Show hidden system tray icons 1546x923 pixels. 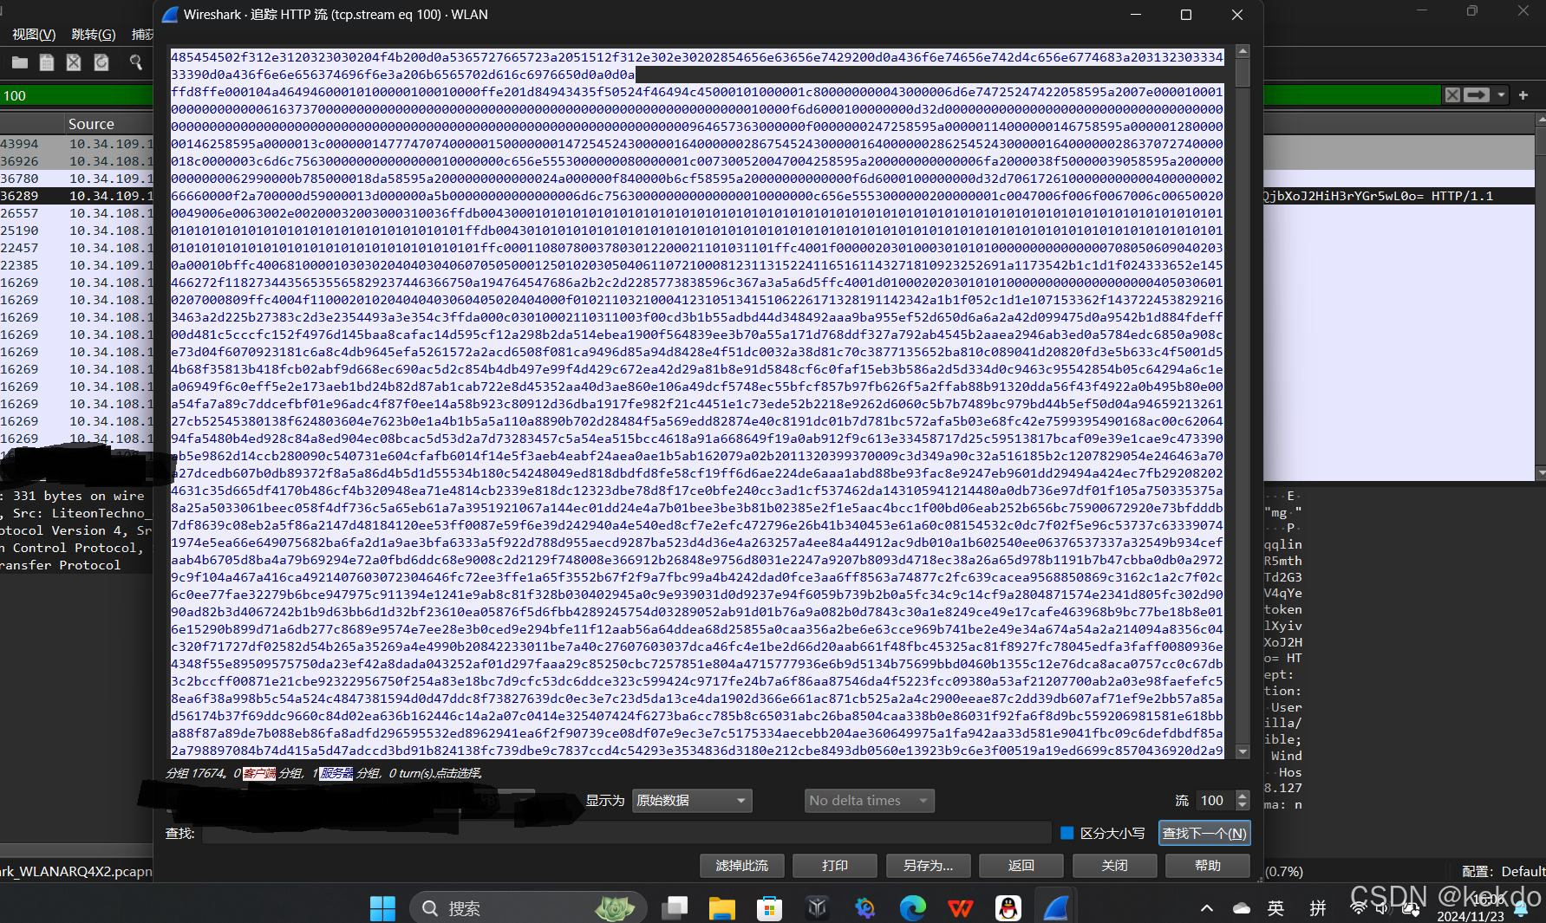point(1207,908)
